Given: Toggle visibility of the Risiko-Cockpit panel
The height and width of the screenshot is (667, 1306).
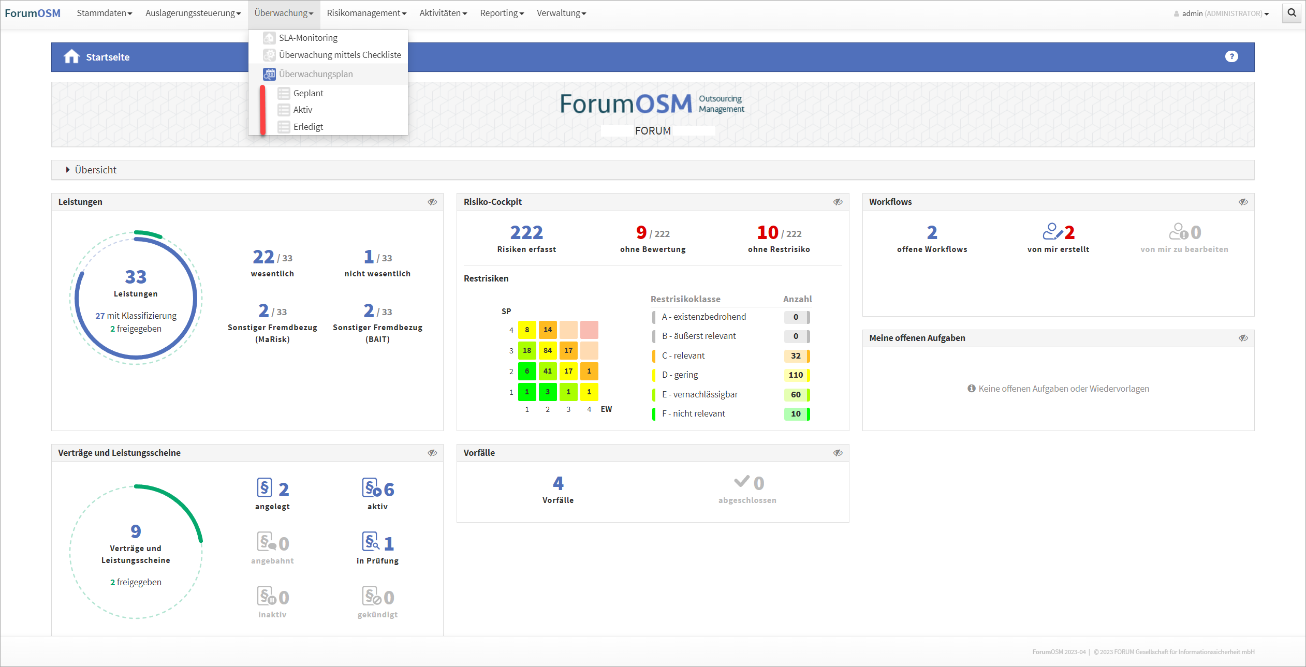Looking at the screenshot, I should 838,202.
